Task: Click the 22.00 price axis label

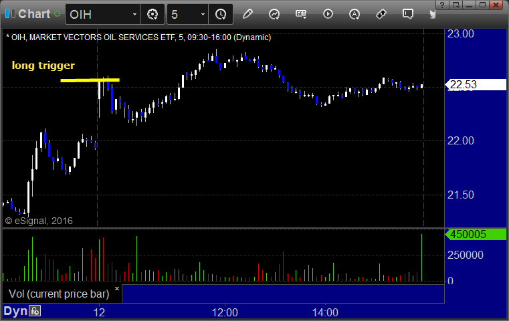Action: tap(461, 141)
